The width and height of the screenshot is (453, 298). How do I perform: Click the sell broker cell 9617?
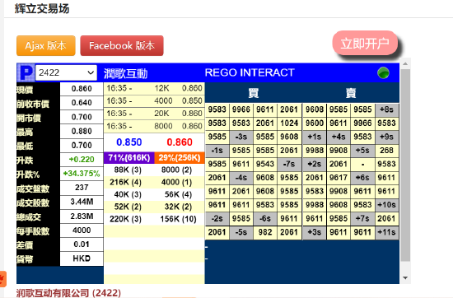click(339, 178)
